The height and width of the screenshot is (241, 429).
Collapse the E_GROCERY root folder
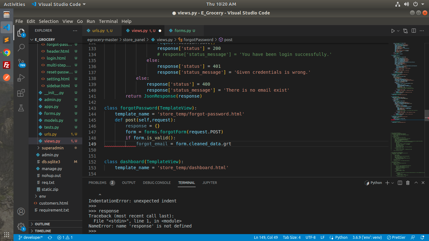pyautogui.click(x=45, y=40)
